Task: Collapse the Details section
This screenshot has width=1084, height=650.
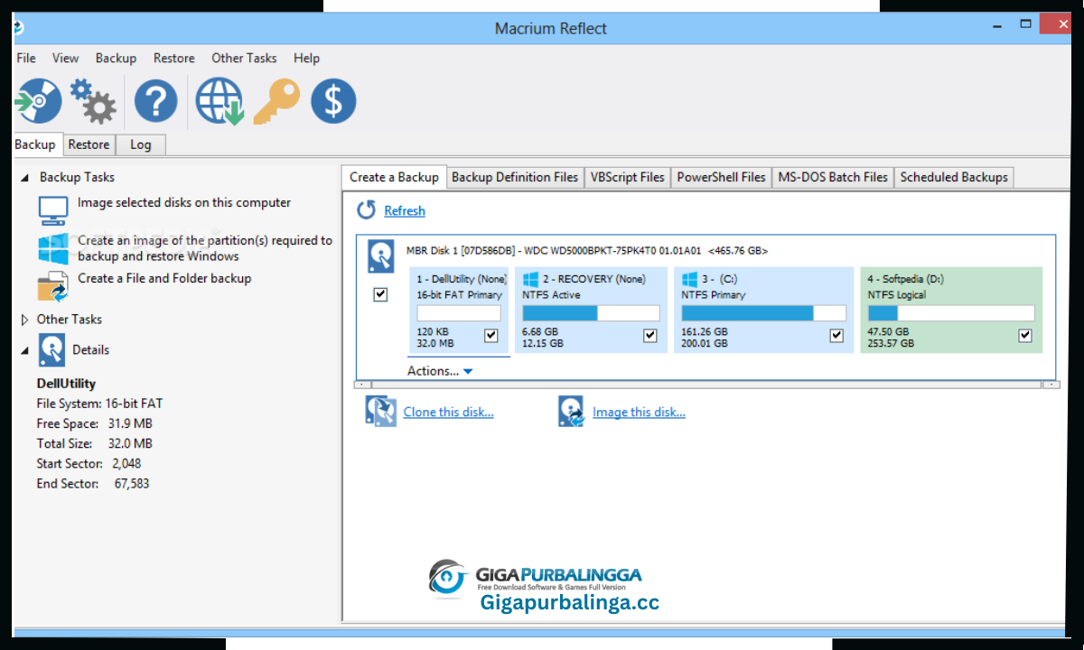Action: (24, 350)
